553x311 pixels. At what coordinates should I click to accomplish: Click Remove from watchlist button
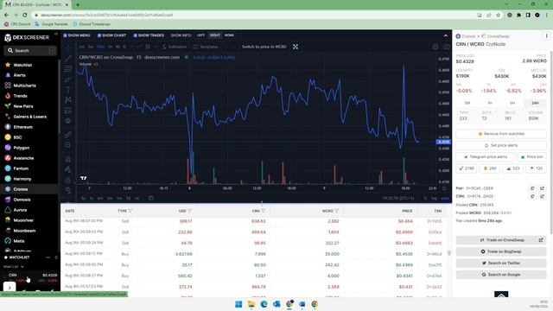(x=501, y=134)
